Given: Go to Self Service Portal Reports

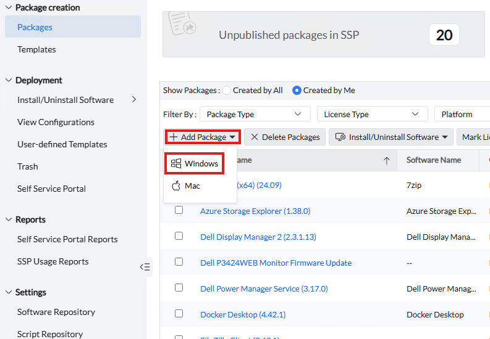Looking at the screenshot, I should (x=67, y=239).
